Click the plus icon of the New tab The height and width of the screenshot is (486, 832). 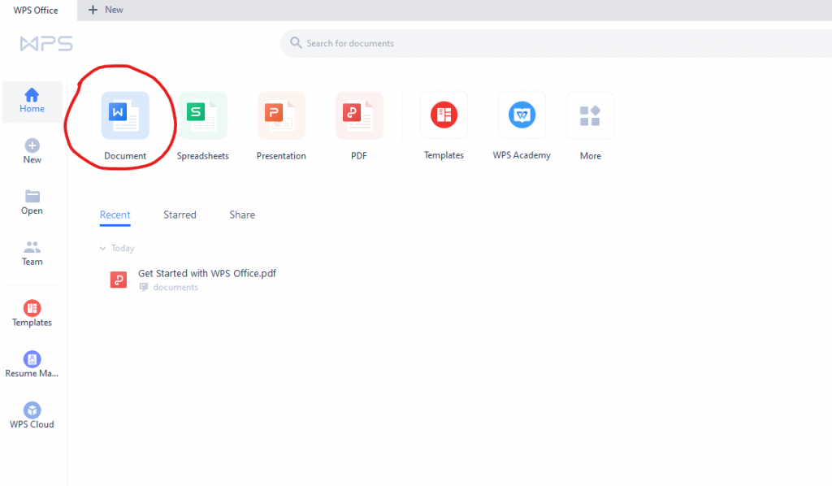[93, 10]
